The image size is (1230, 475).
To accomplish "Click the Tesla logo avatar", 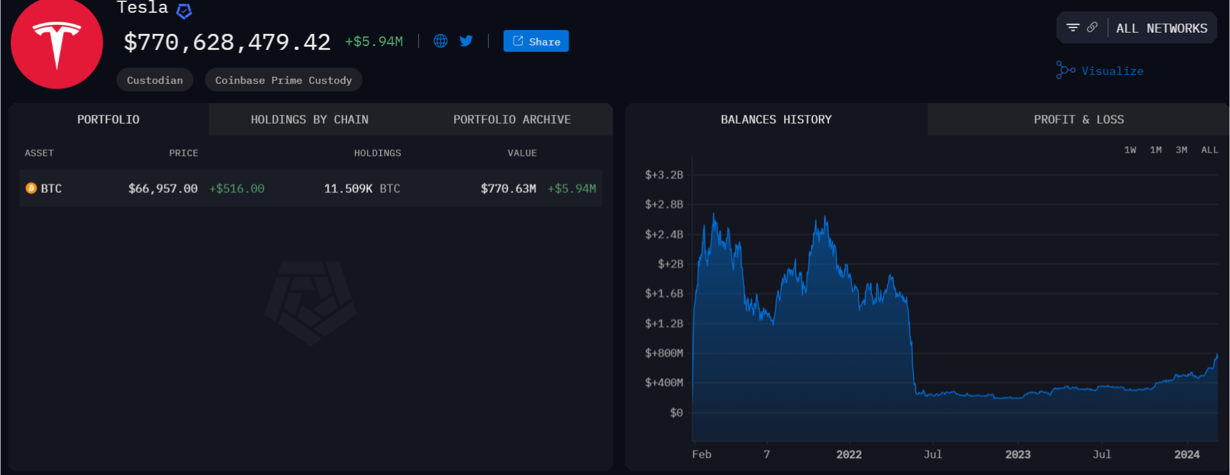I will pos(57,44).
